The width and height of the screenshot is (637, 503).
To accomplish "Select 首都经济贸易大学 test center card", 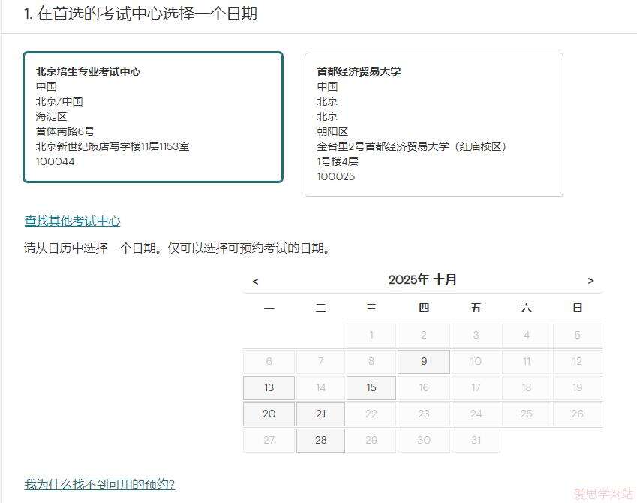I will [x=434, y=125].
